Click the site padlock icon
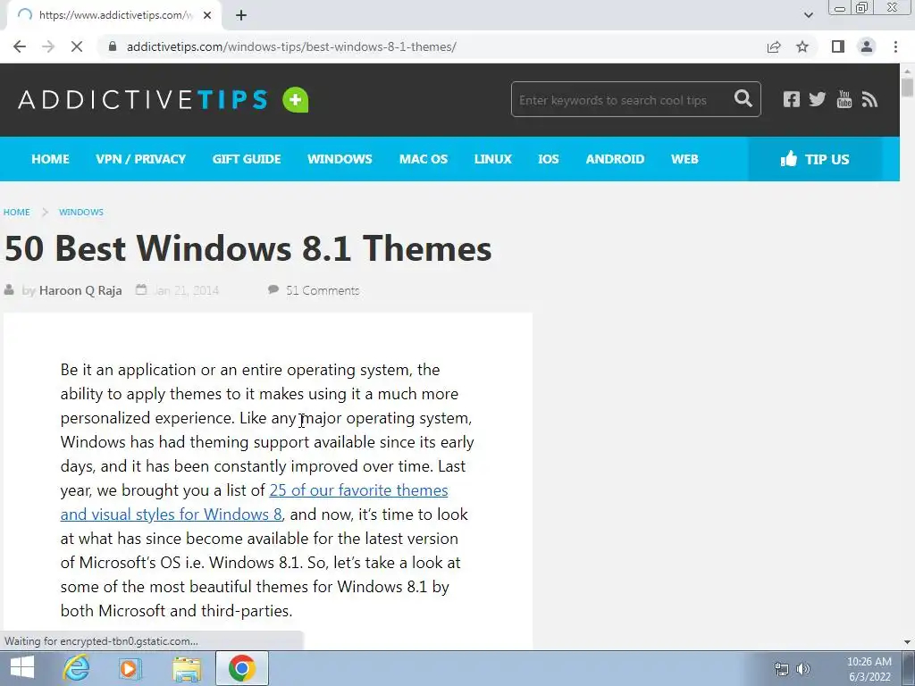Viewport: 915px width, 686px height. (113, 46)
